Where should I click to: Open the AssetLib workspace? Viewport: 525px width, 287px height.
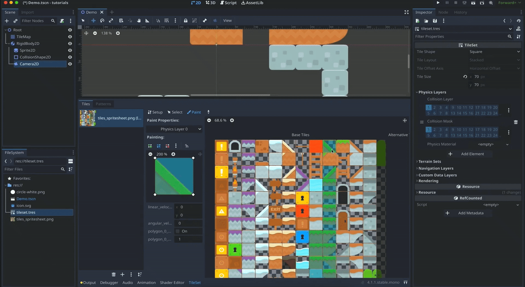[x=252, y=2]
